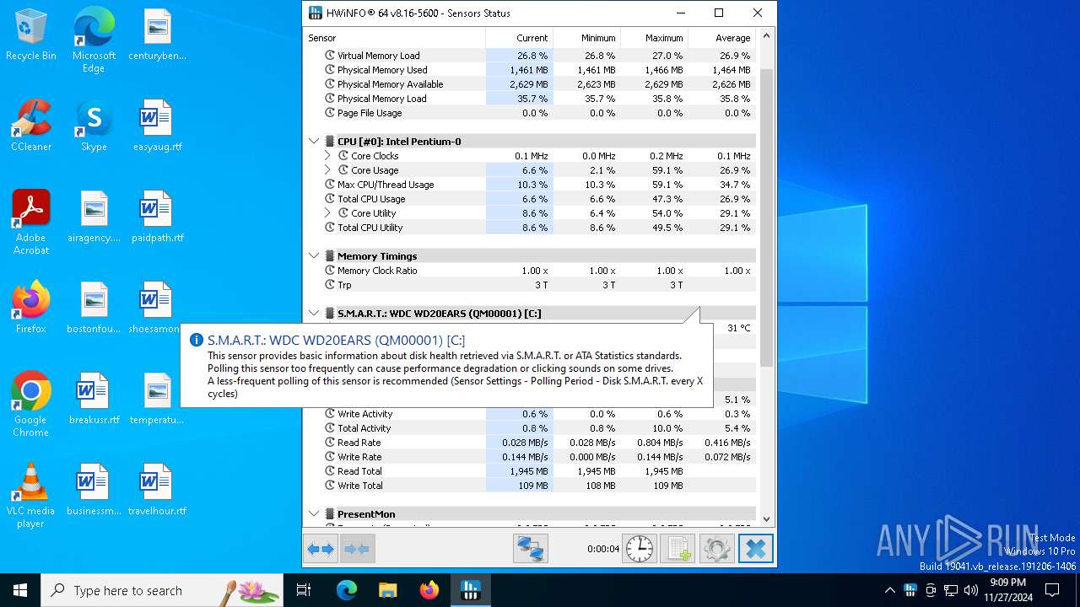1080x607 pixels.
Task: Open Adobe Acrobat desktop shortcut
Action: [31, 222]
